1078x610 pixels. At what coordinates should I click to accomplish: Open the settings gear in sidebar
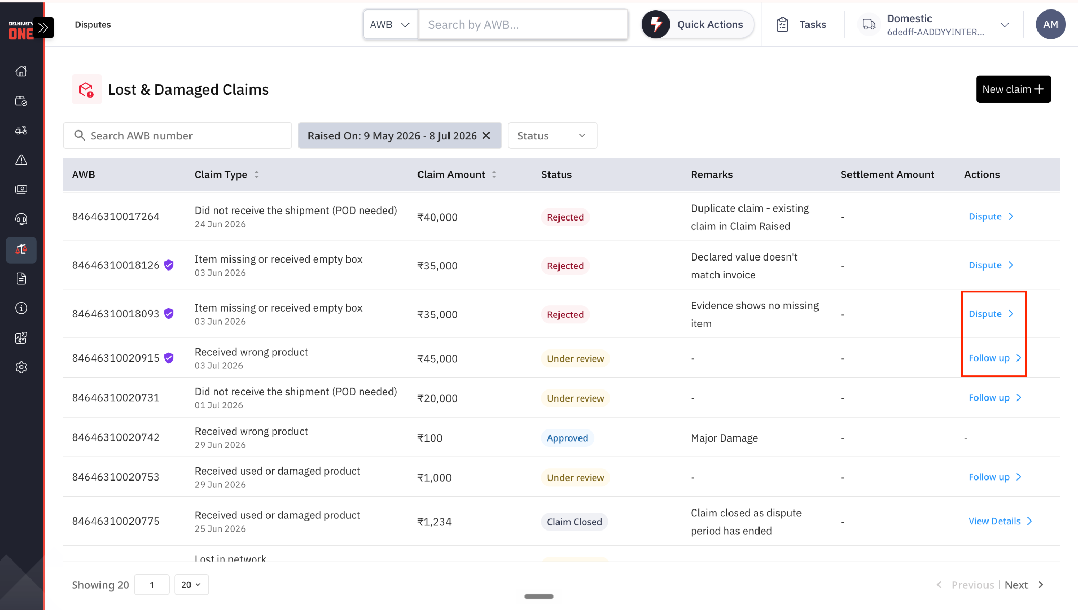pyautogui.click(x=21, y=367)
